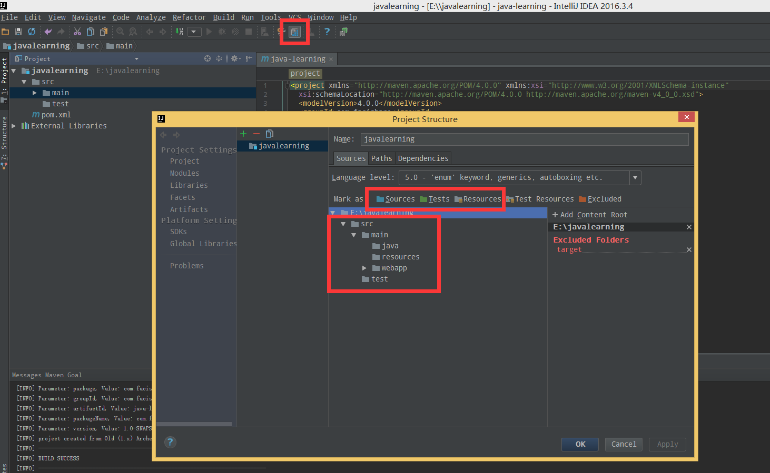Remove the excluded target folder with its X
Image resolution: width=770 pixels, height=473 pixels.
point(689,250)
